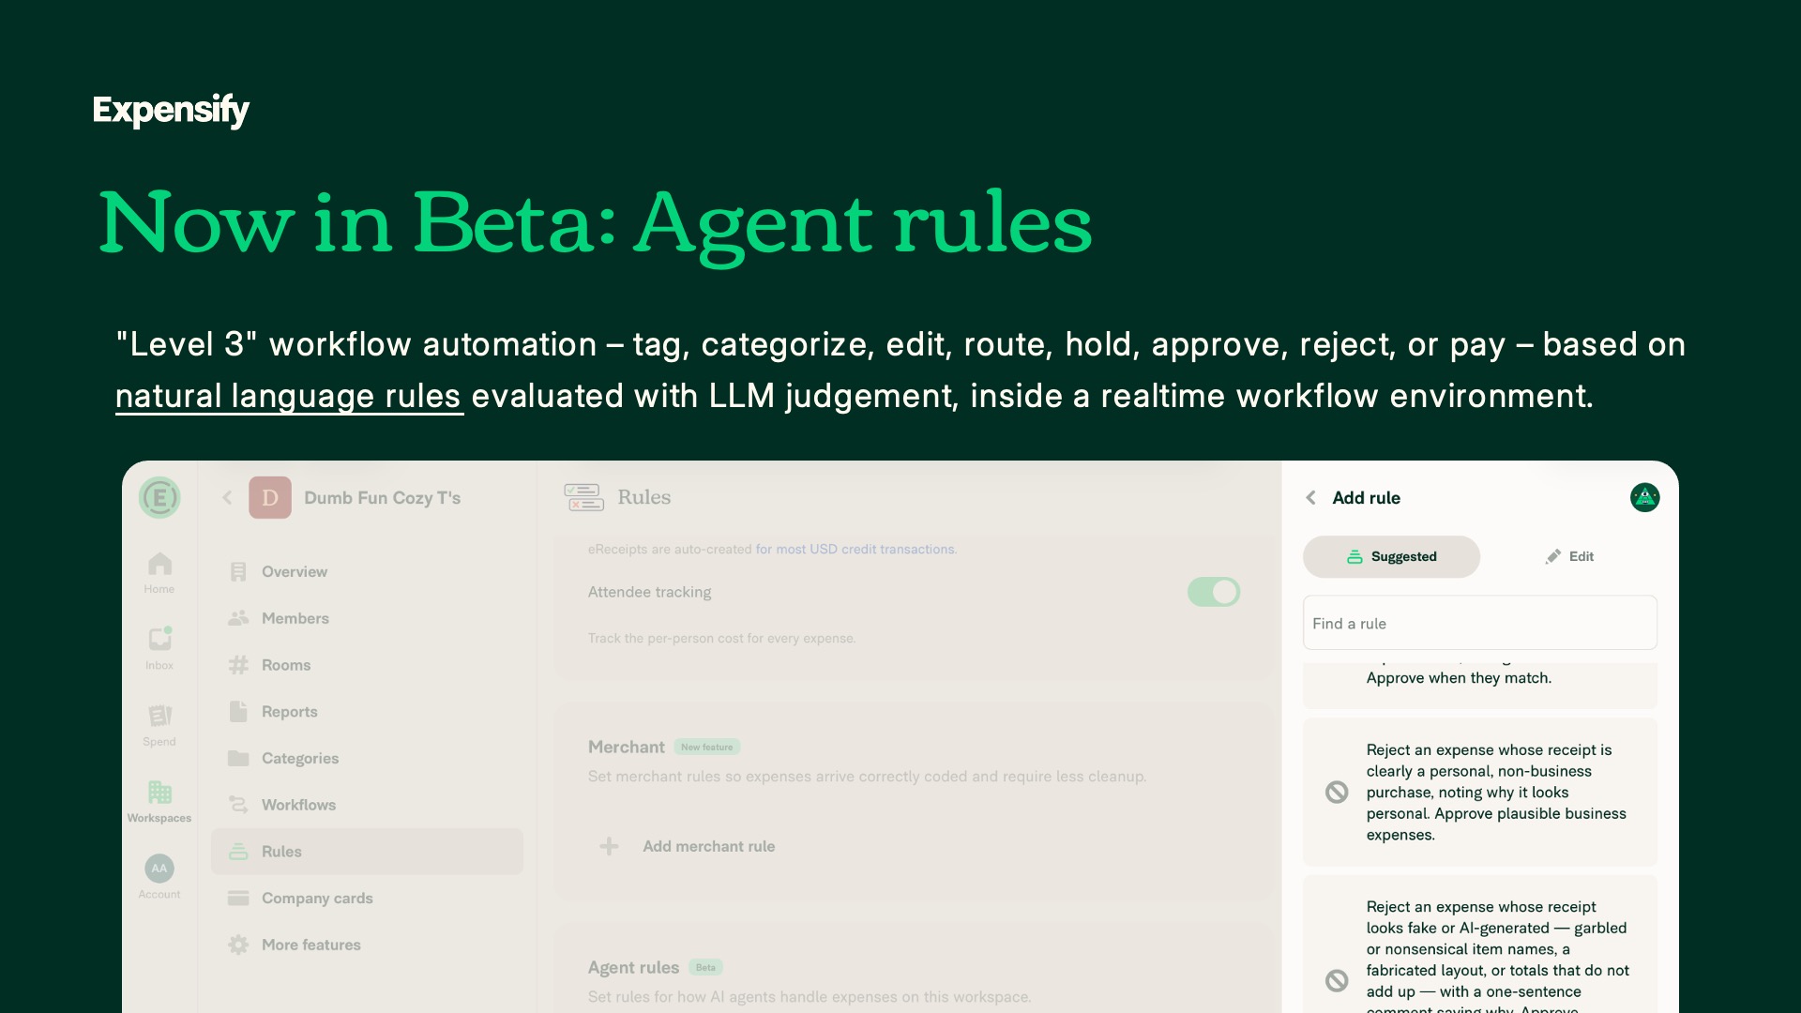Open workspace Members page
1801x1013 pixels.
[367, 618]
